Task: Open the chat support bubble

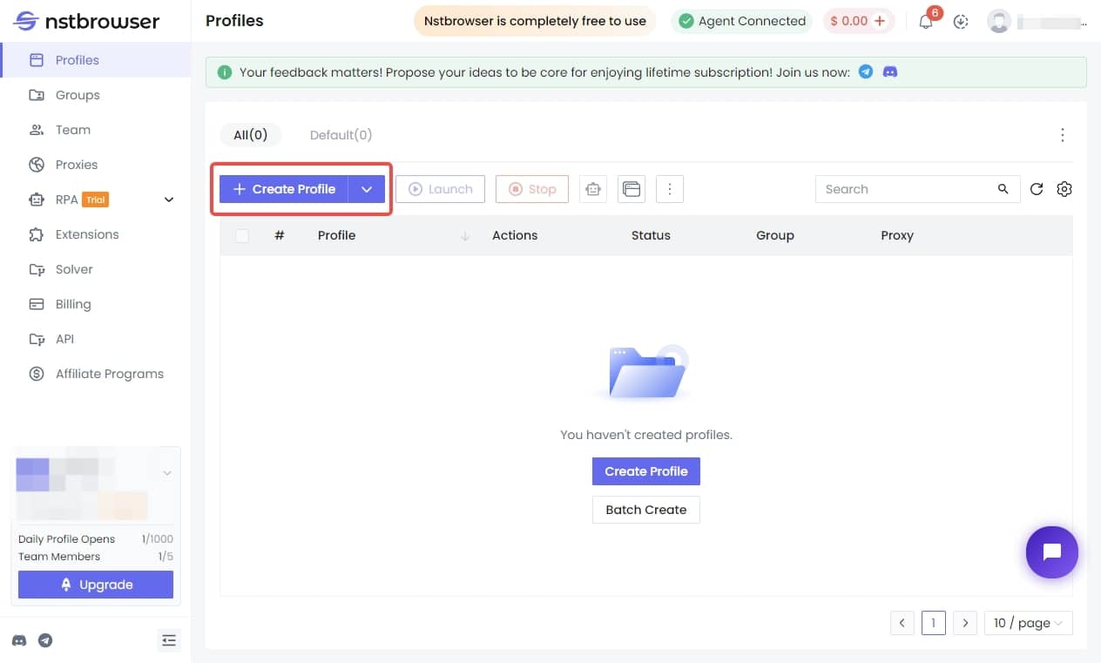Action: (x=1052, y=551)
